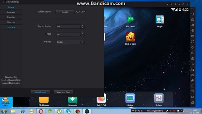Screen dimensions: 202x114
Task: Open the Root dropdown
Action: click(x=70, y=34)
